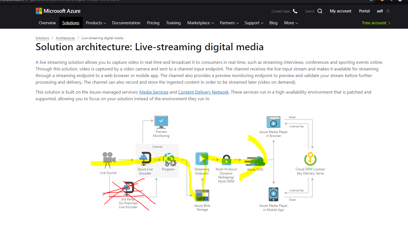
Task: Select the Live Source camera icon
Action: point(109,160)
